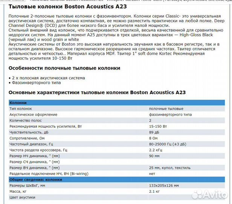This screenshot has height=204, width=232.
Task: Click the 'Основные характеристики' section heading
Action: coord(97,93)
